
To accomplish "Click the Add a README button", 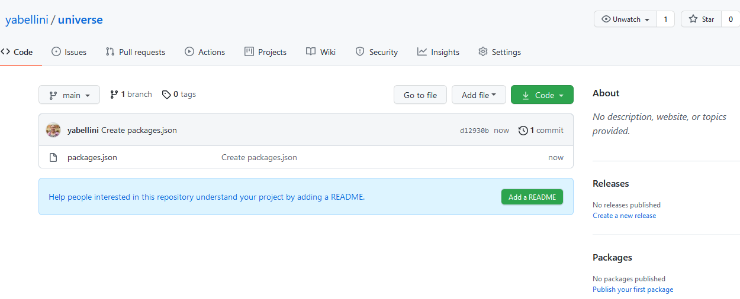I will point(532,197).
